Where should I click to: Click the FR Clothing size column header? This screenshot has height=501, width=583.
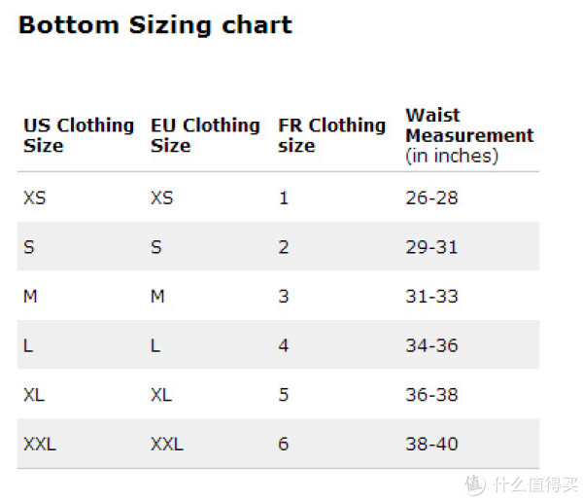click(332, 135)
